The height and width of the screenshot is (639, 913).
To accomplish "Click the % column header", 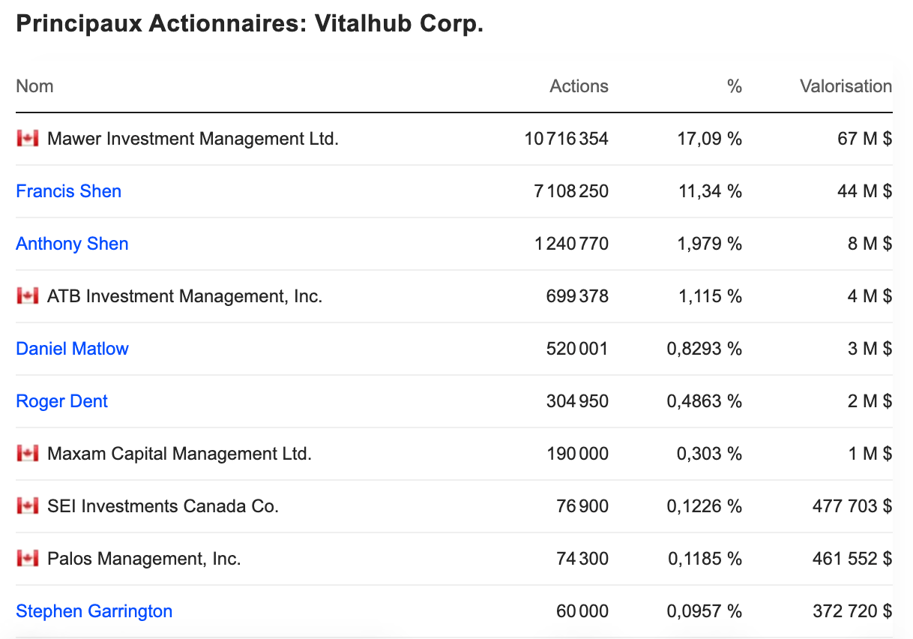I will pos(734,86).
